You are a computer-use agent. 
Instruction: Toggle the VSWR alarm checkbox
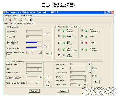pyautogui.click(x=82, y=36)
